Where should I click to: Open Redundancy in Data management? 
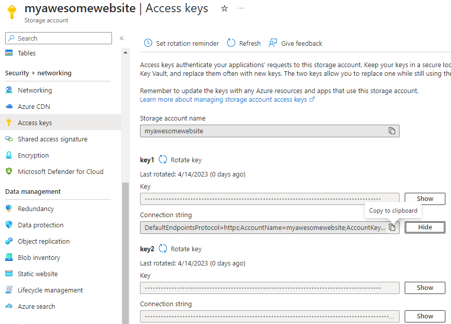pos(36,209)
